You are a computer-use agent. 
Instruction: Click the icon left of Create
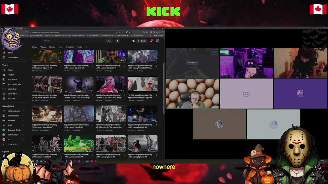[x=134, y=41]
